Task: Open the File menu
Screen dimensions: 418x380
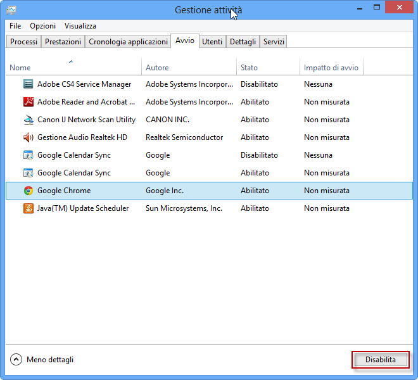Action: (15, 26)
